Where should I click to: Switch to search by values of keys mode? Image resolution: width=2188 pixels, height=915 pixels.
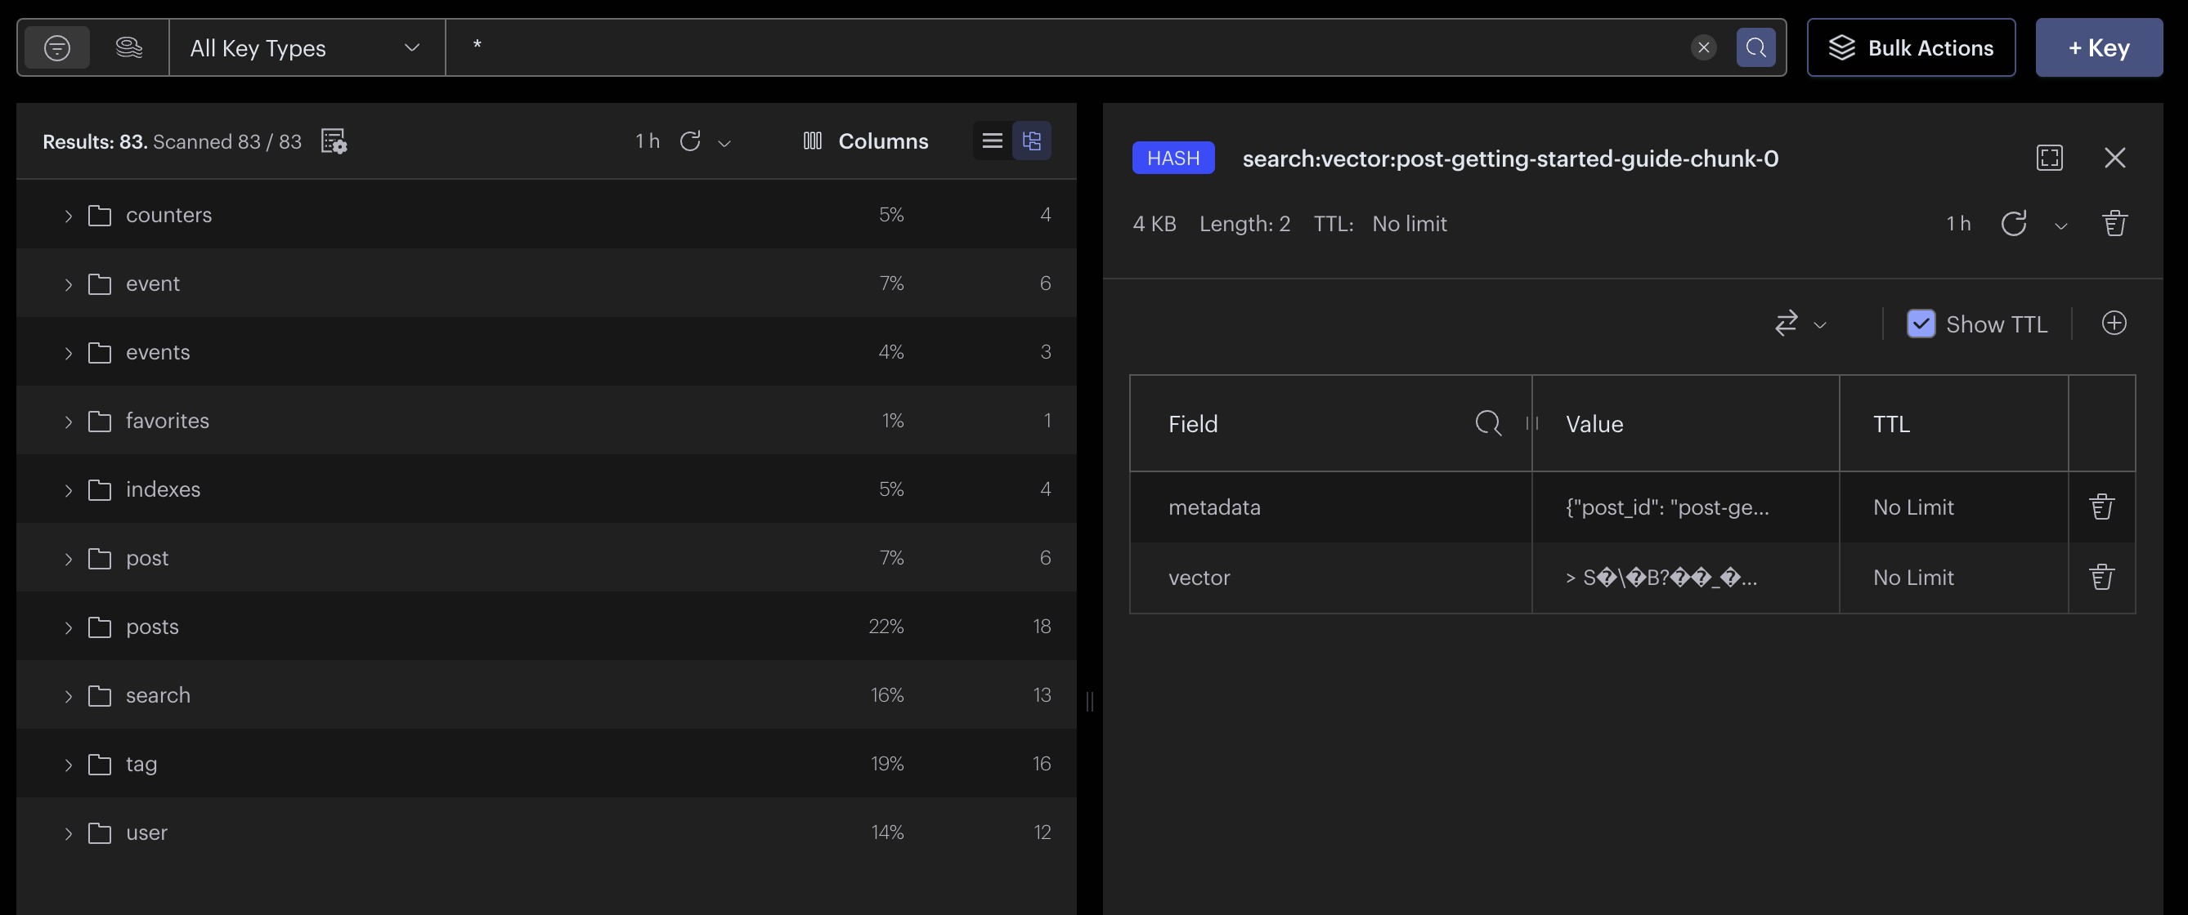tap(129, 47)
